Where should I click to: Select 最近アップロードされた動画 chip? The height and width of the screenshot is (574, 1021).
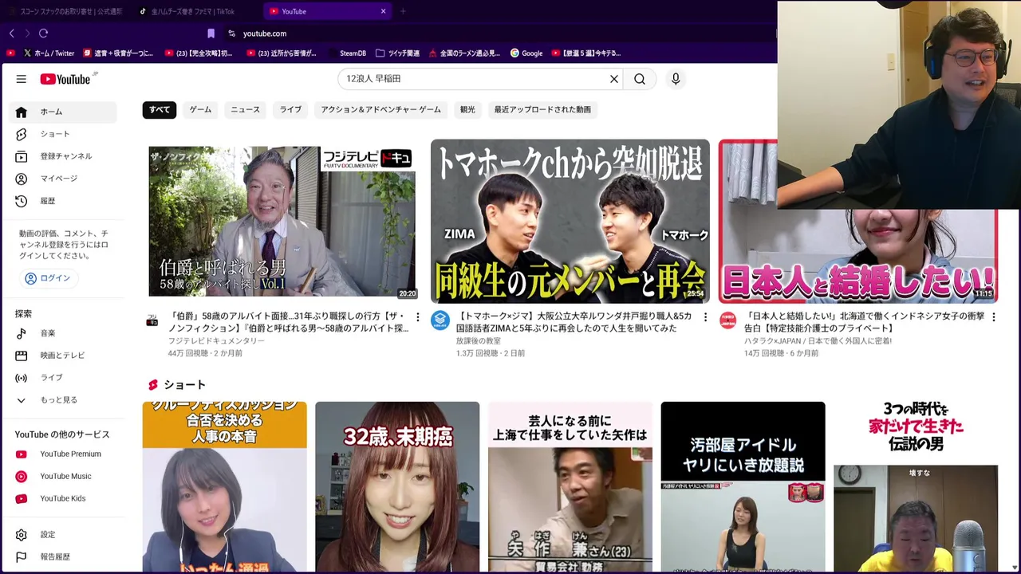[x=542, y=110]
